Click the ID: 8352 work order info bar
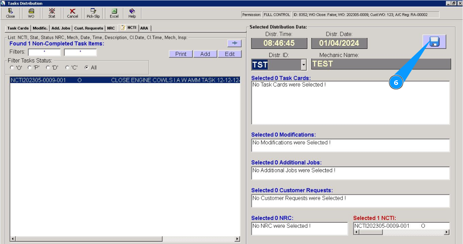Viewport: 463px width, 244px height. coord(366,15)
